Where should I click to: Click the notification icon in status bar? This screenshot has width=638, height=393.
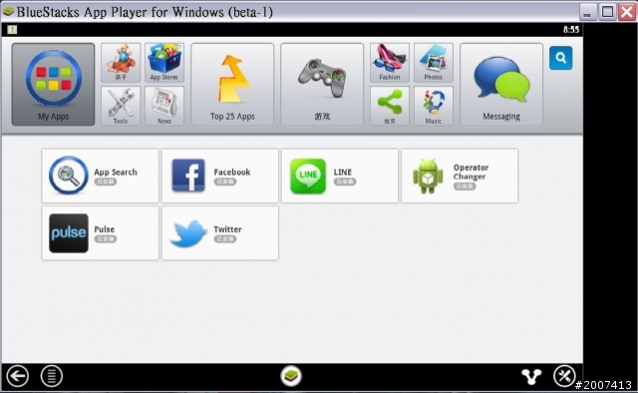(x=12, y=29)
